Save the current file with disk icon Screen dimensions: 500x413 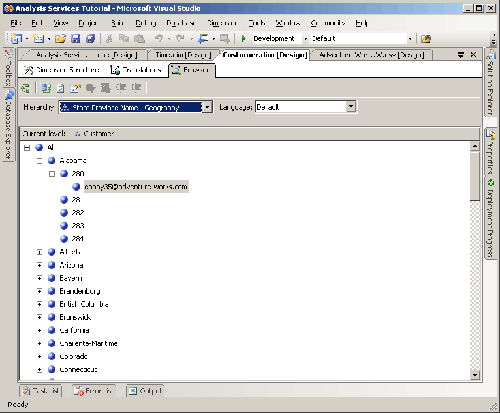coord(76,38)
